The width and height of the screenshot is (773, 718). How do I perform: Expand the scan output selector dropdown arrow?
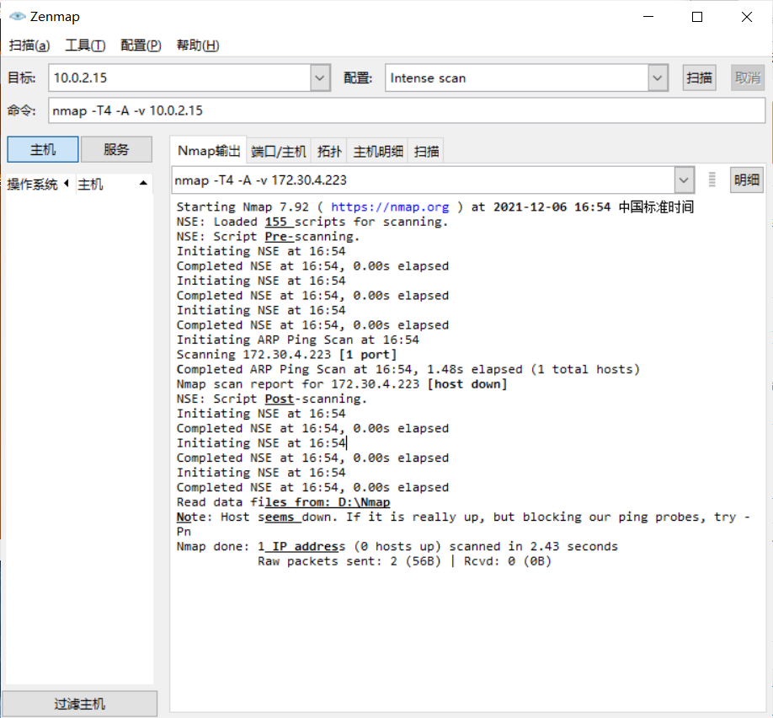(x=685, y=180)
